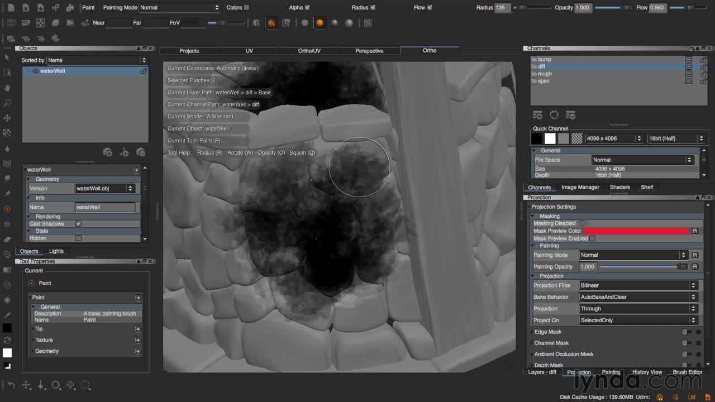Switch to the Perspective view tab

[369, 51]
